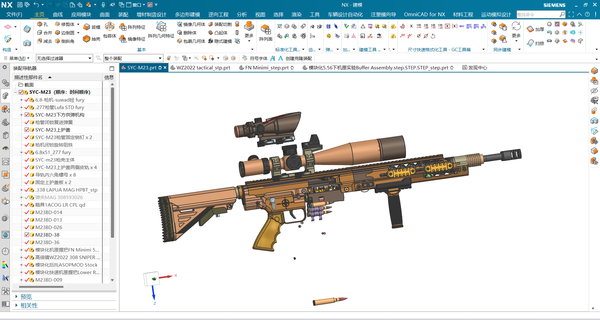Activate the 修剪体 trim body tool

click(65, 24)
